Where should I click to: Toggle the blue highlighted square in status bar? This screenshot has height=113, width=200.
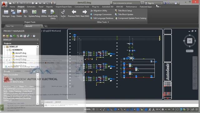pos(138,110)
